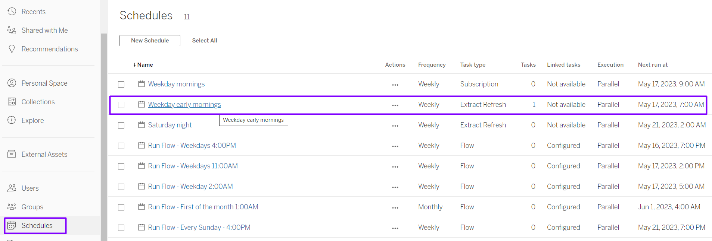Click the Groups icon in sidebar
Screen dimensions: 712x241
click(x=12, y=207)
